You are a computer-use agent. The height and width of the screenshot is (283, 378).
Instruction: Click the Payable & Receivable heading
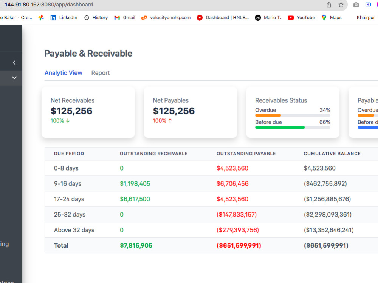(88, 54)
